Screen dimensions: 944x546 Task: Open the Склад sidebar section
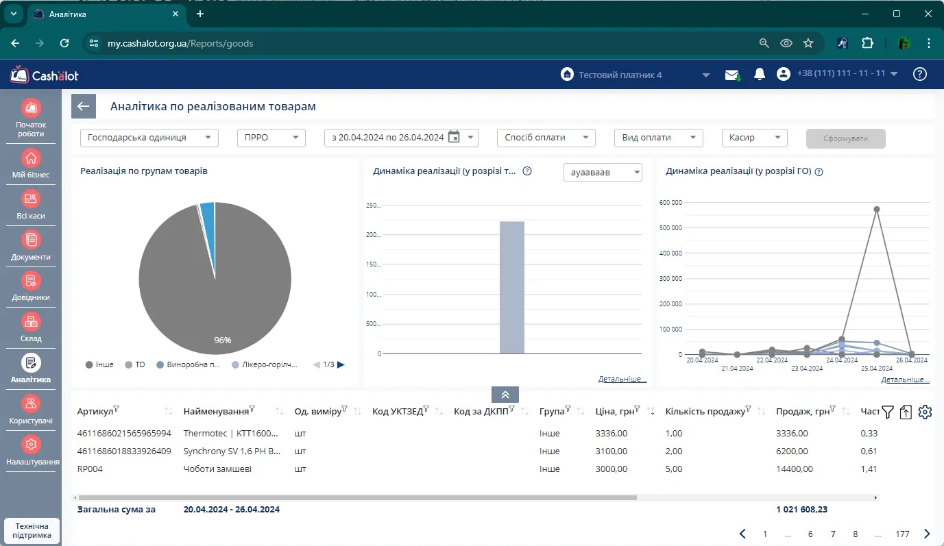coord(31,327)
